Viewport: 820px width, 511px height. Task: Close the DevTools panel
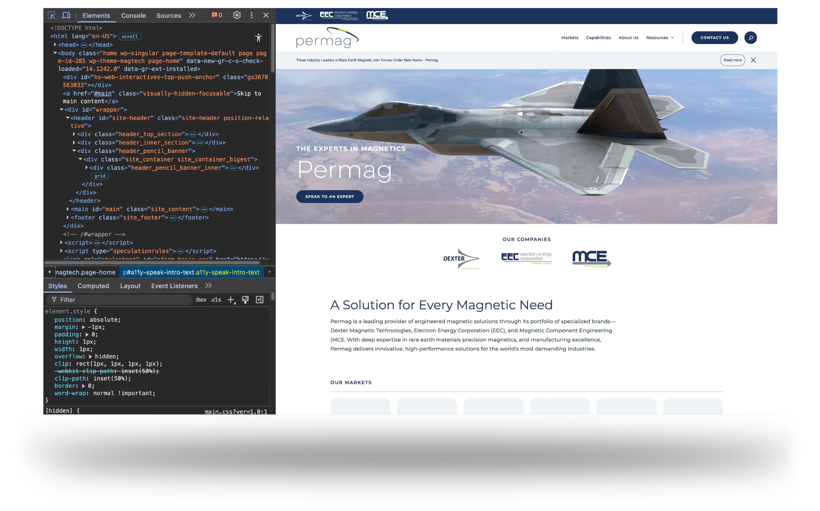click(266, 15)
